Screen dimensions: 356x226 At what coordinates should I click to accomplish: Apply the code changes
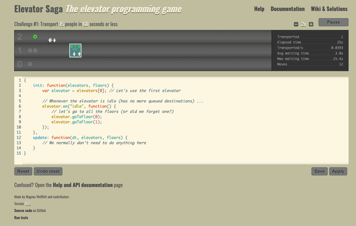[x=338, y=171]
